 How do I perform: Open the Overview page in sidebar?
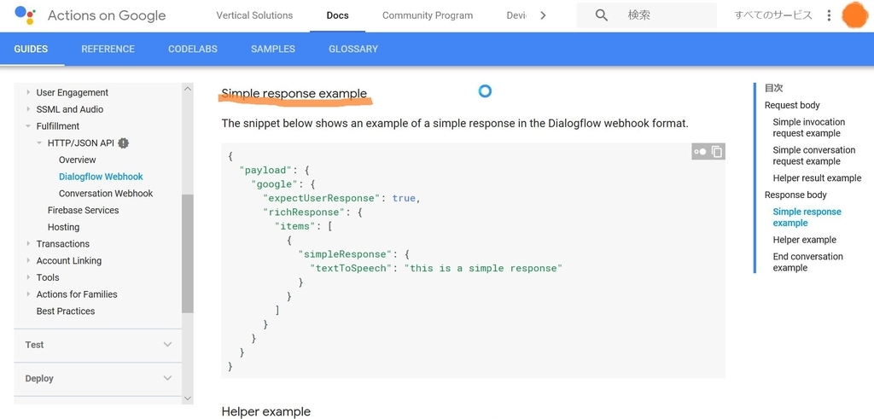78,160
